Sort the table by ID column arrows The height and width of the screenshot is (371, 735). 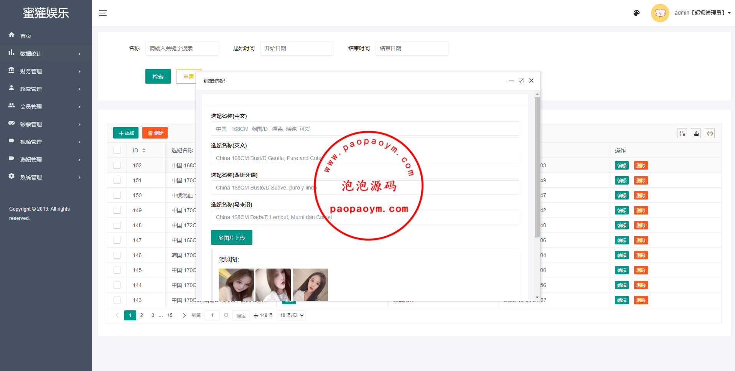point(144,150)
